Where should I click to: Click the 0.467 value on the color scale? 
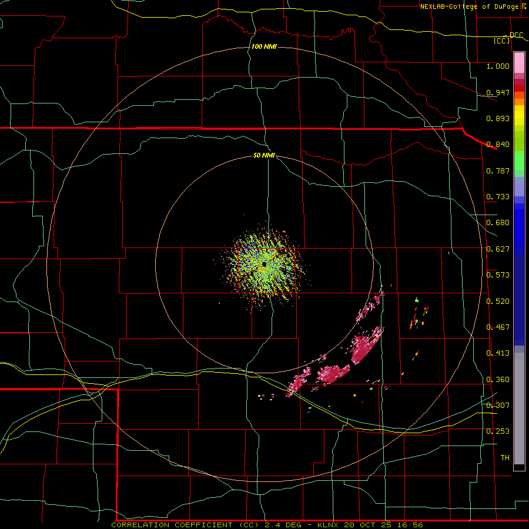coord(498,327)
